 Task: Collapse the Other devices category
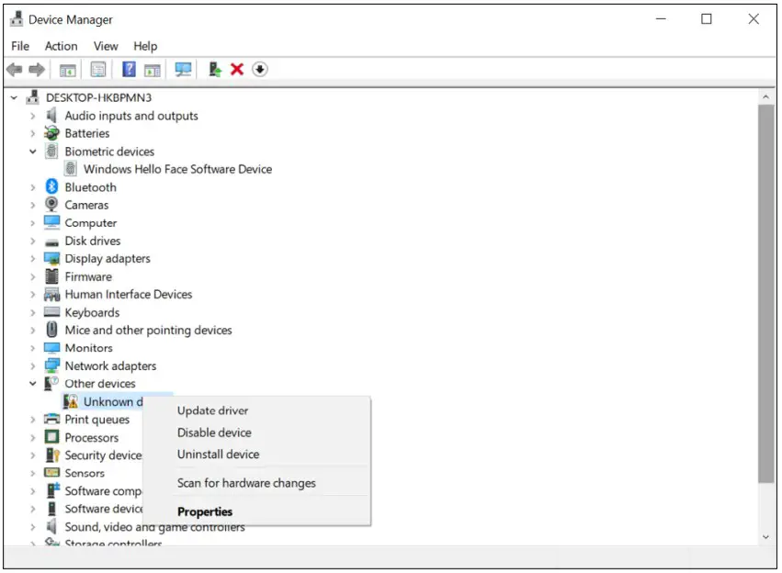33,383
